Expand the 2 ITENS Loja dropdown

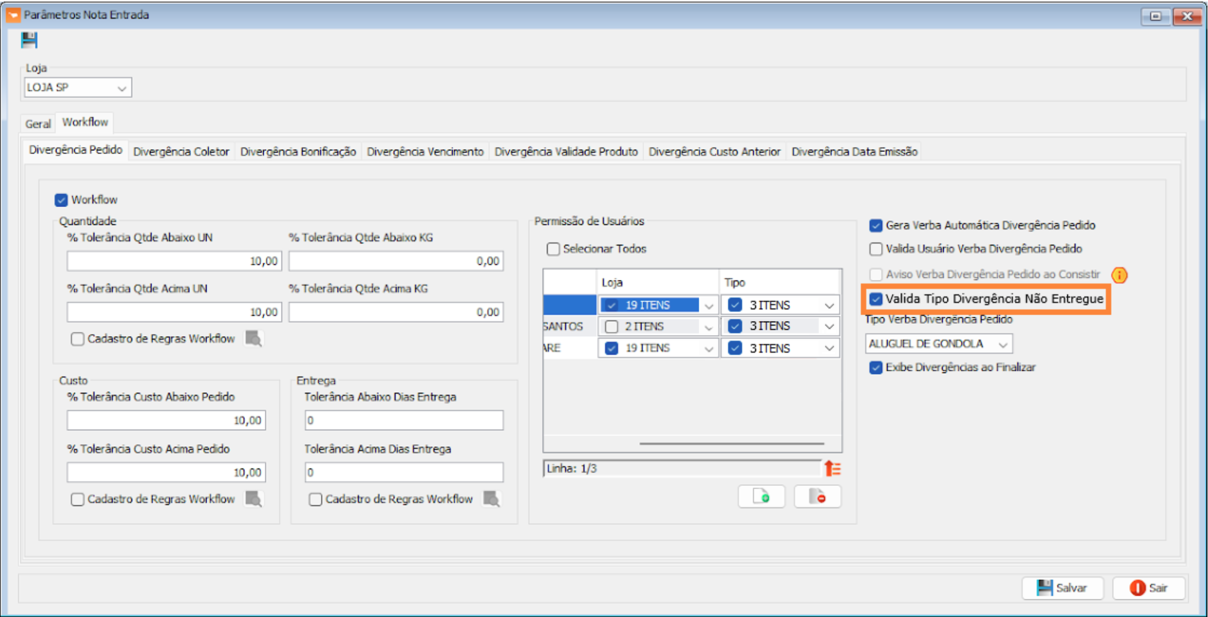(708, 327)
